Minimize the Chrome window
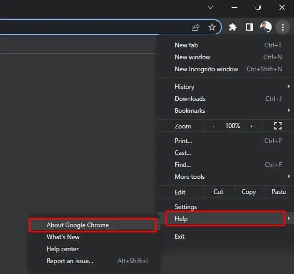294x274 pixels. click(234, 7)
